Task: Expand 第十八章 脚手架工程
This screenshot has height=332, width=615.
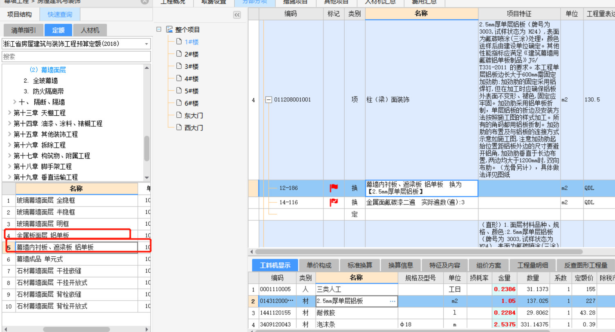Action: tap(10, 166)
